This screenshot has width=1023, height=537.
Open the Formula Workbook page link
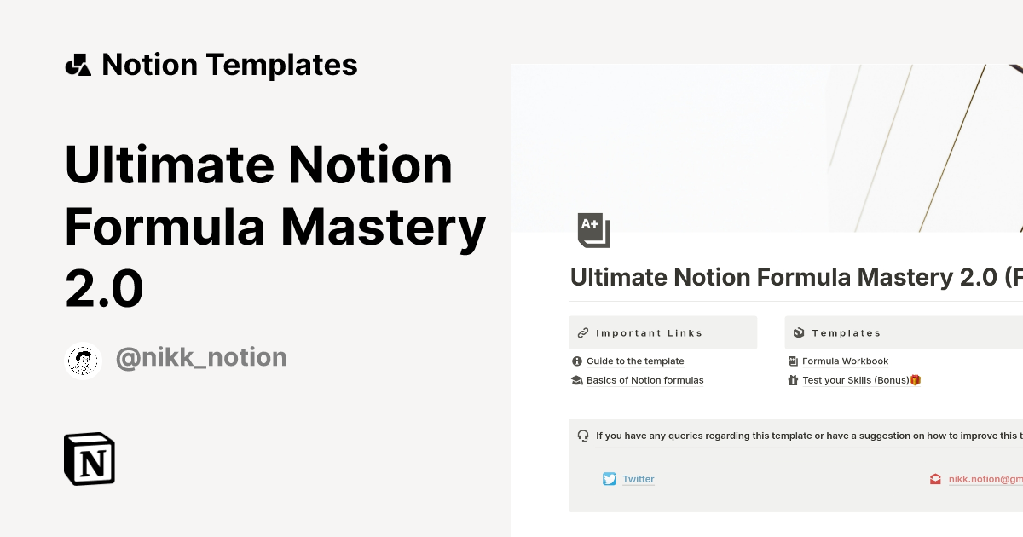(845, 361)
